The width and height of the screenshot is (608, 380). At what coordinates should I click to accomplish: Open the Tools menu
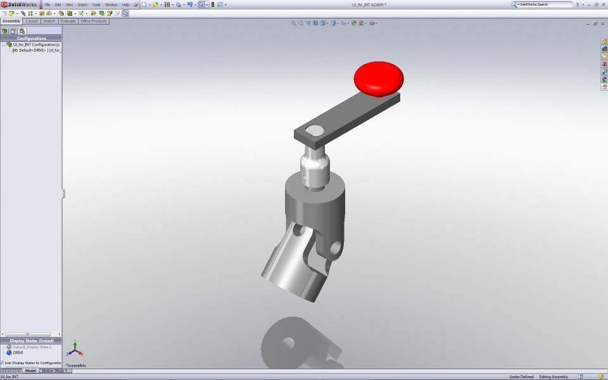[96, 4]
